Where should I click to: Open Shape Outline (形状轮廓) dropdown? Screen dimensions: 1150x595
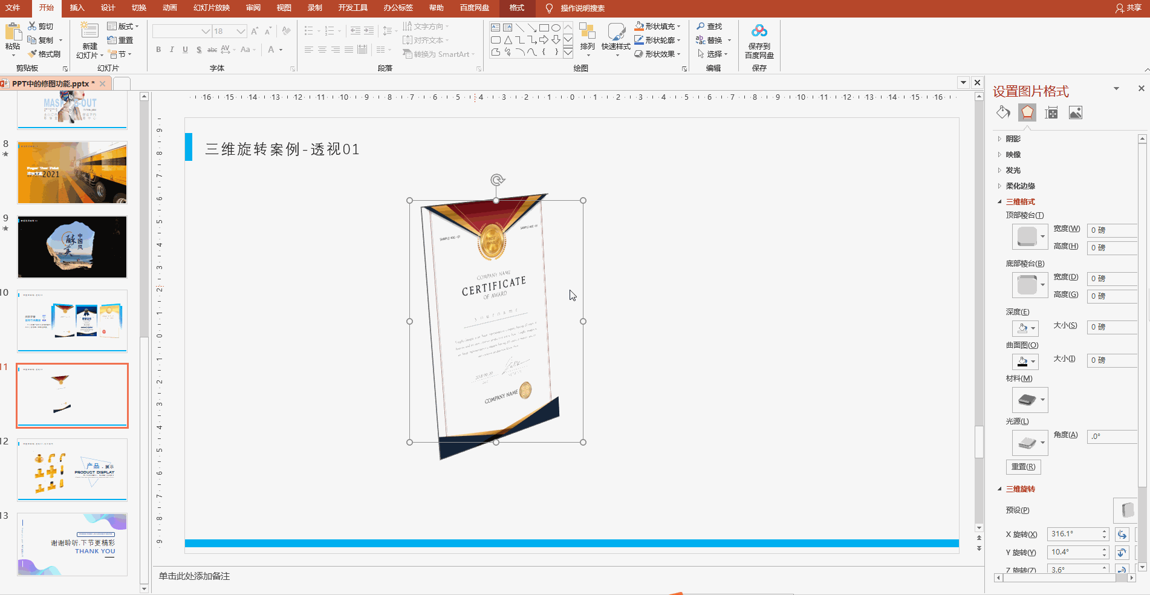pyautogui.click(x=657, y=40)
